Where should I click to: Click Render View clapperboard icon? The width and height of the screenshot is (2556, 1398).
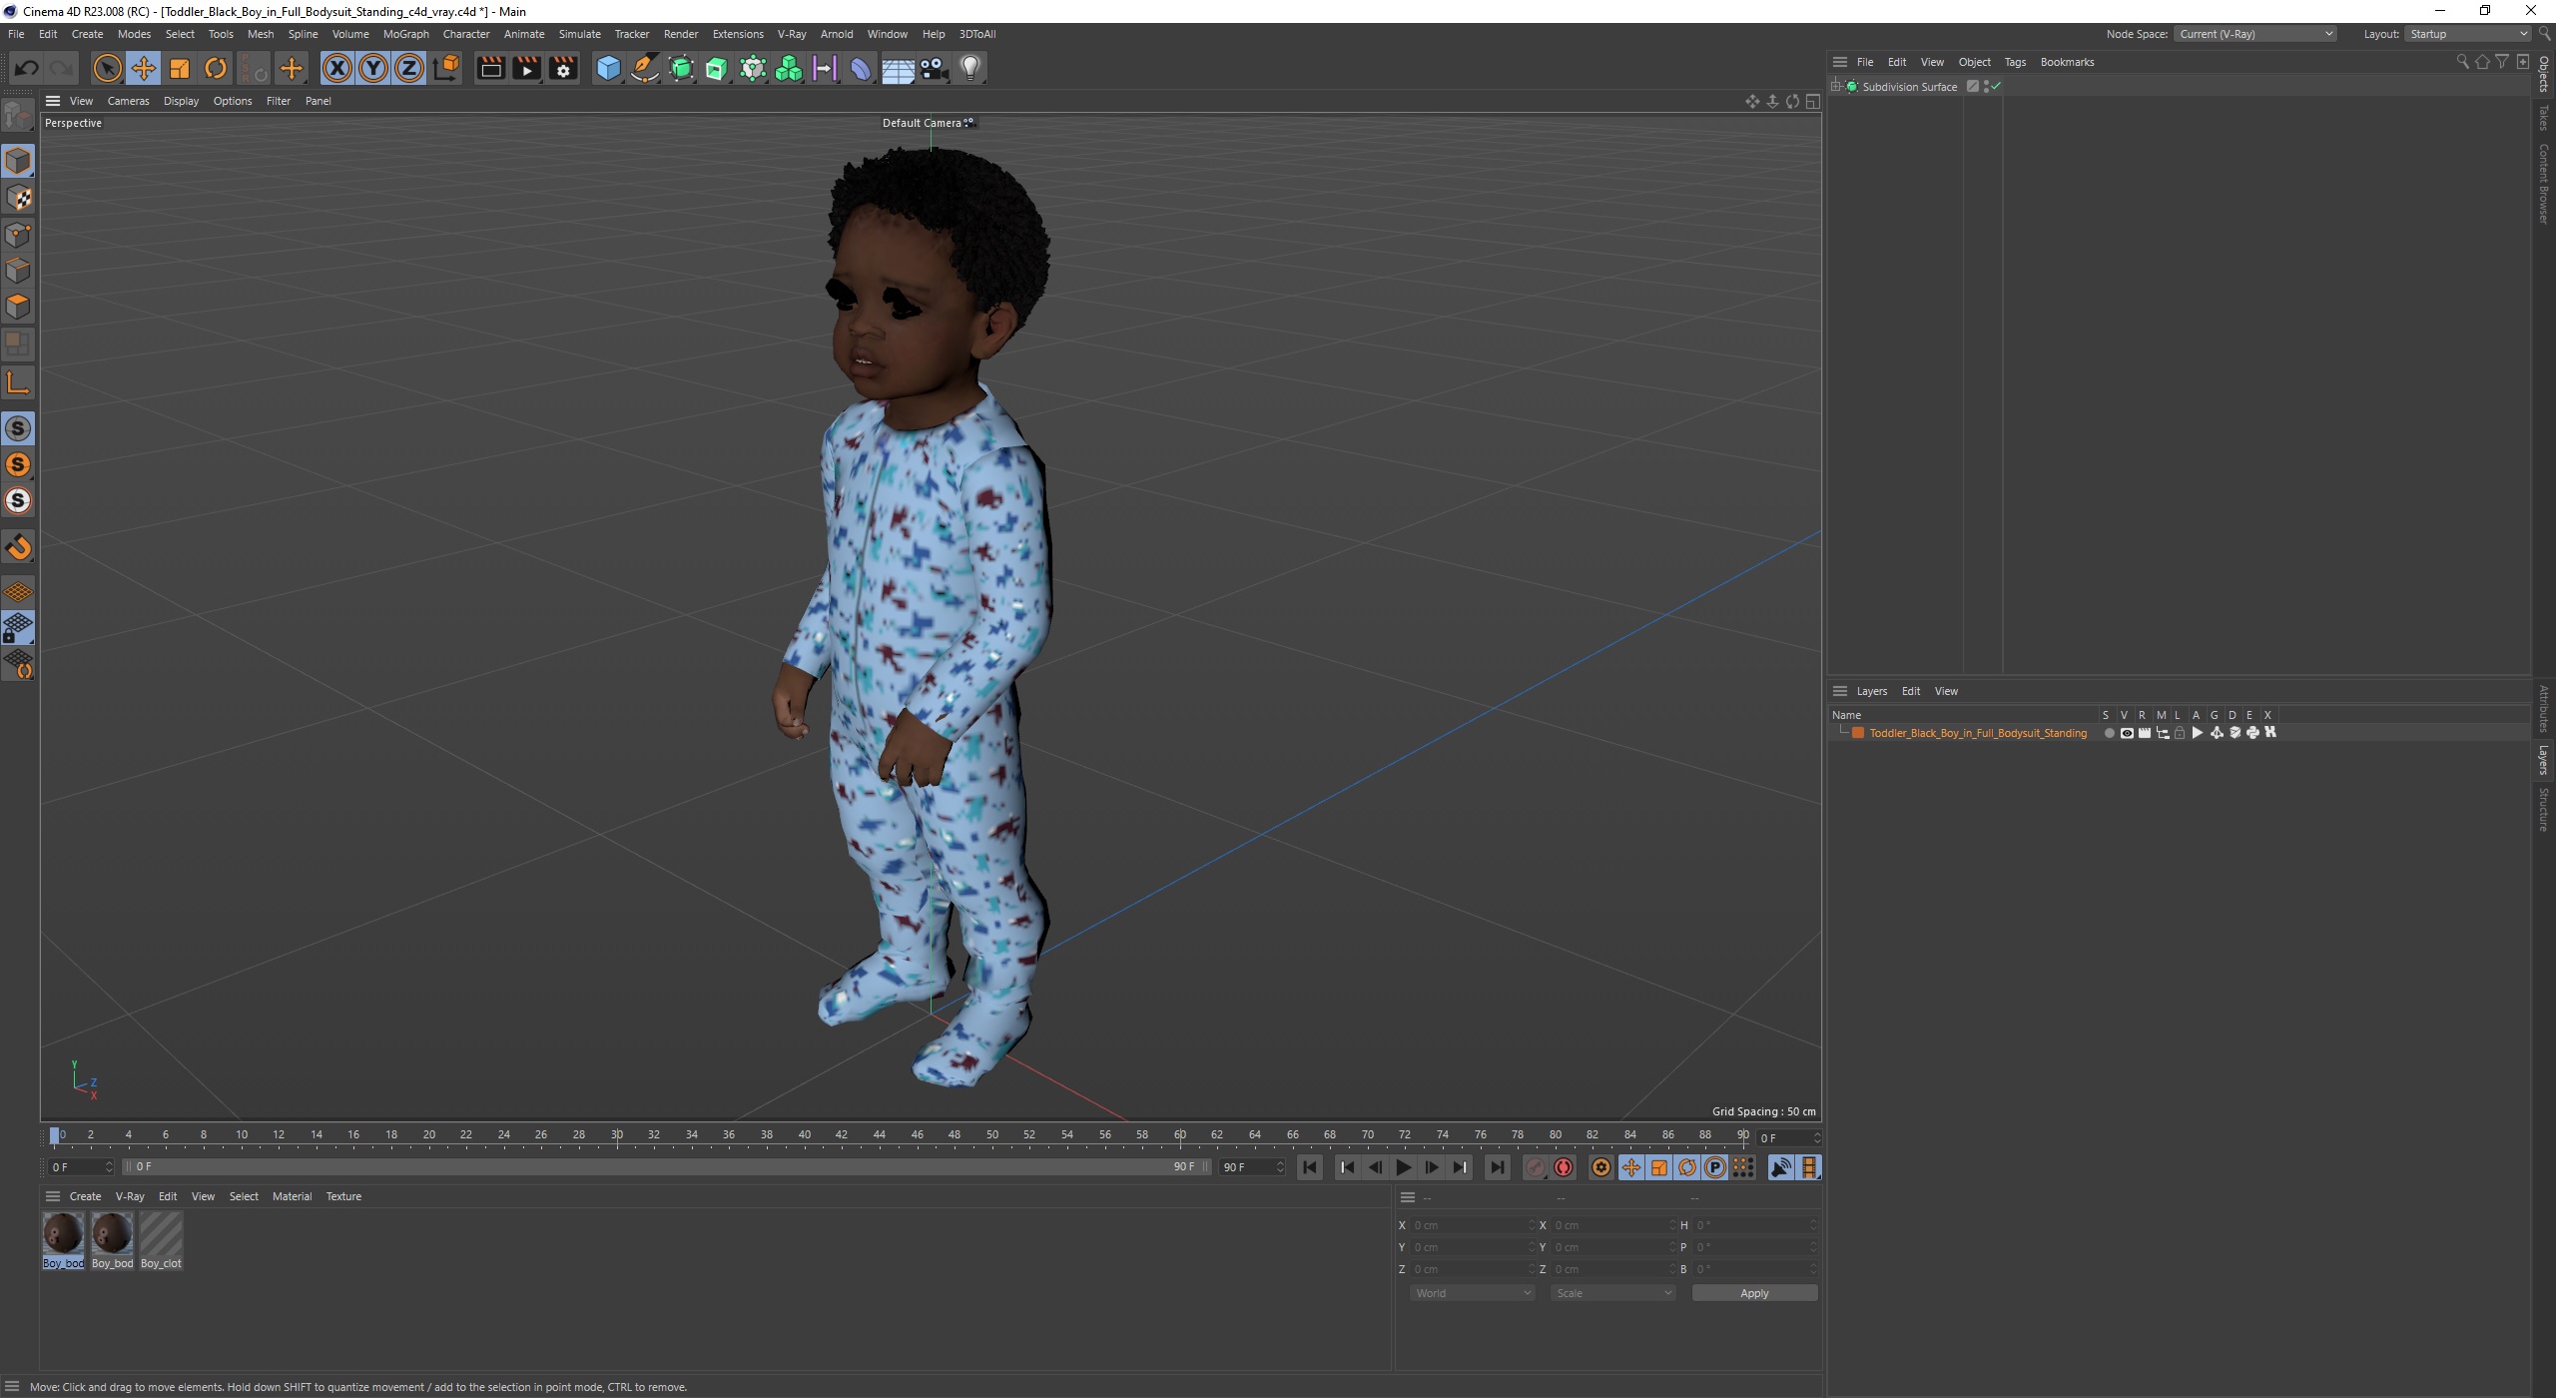[490, 68]
